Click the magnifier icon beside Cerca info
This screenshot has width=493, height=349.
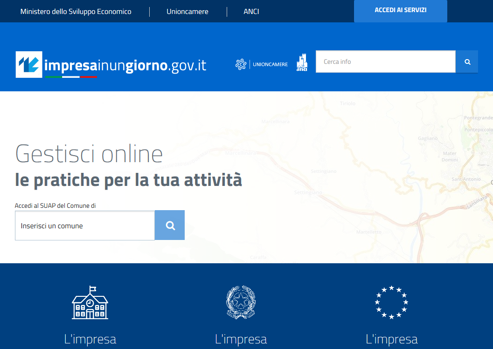click(x=466, y=61)
